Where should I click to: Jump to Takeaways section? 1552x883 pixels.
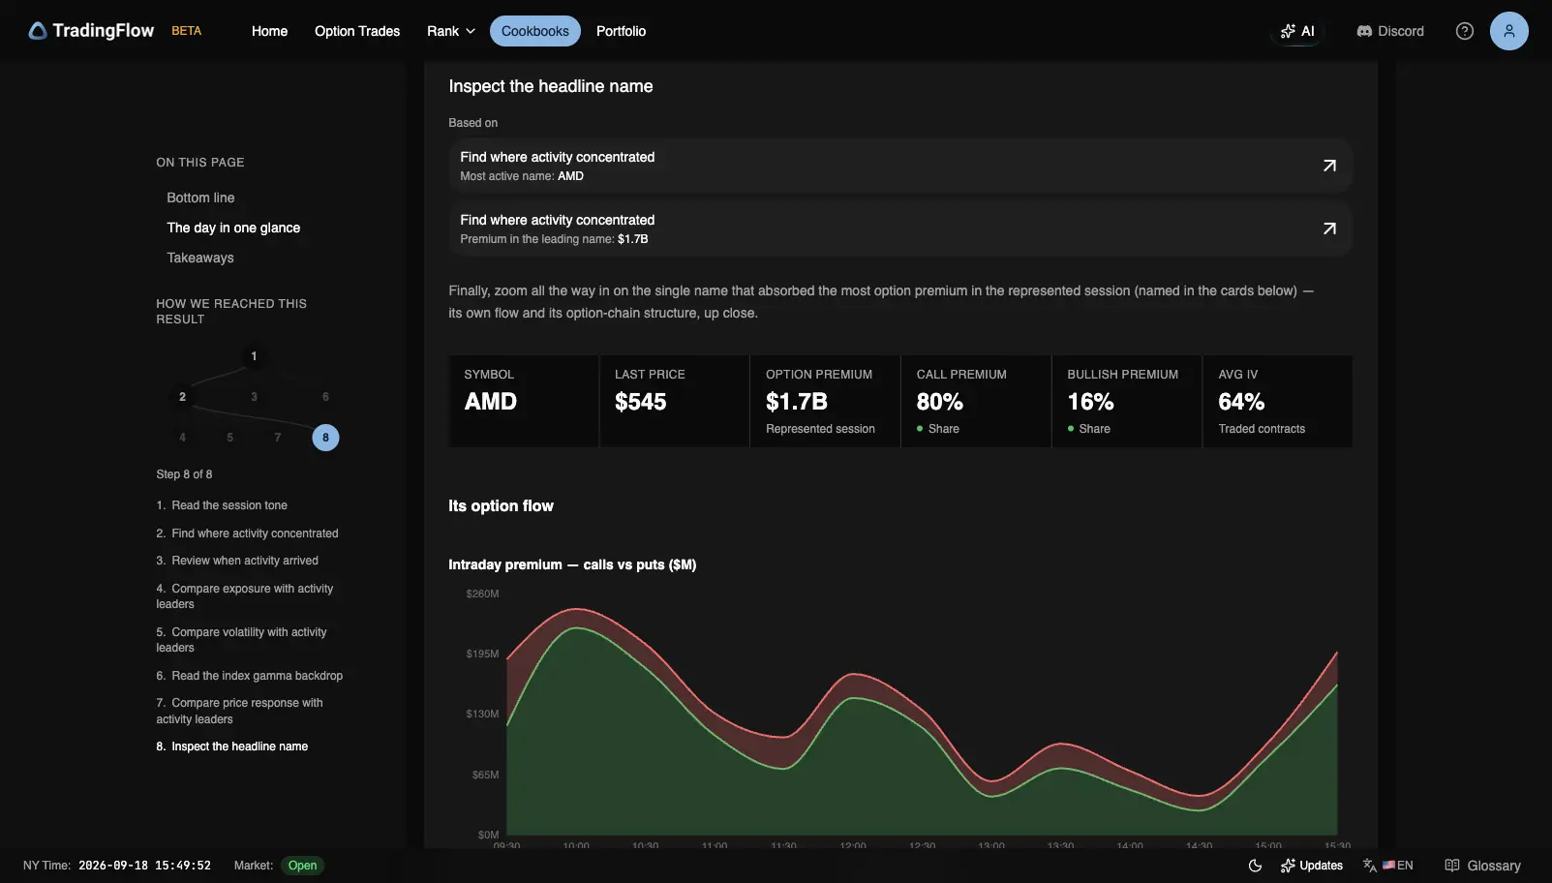point(200,258)
